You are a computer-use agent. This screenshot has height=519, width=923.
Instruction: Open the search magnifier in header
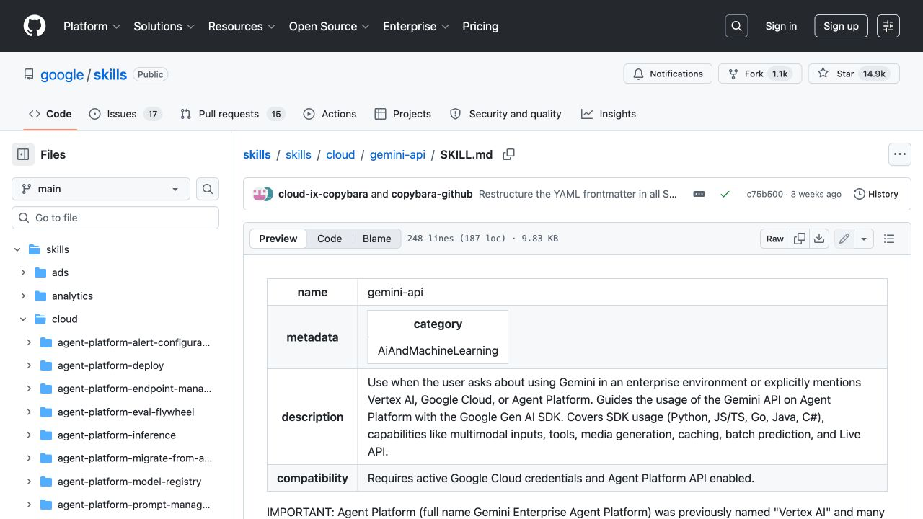(736, 26)
